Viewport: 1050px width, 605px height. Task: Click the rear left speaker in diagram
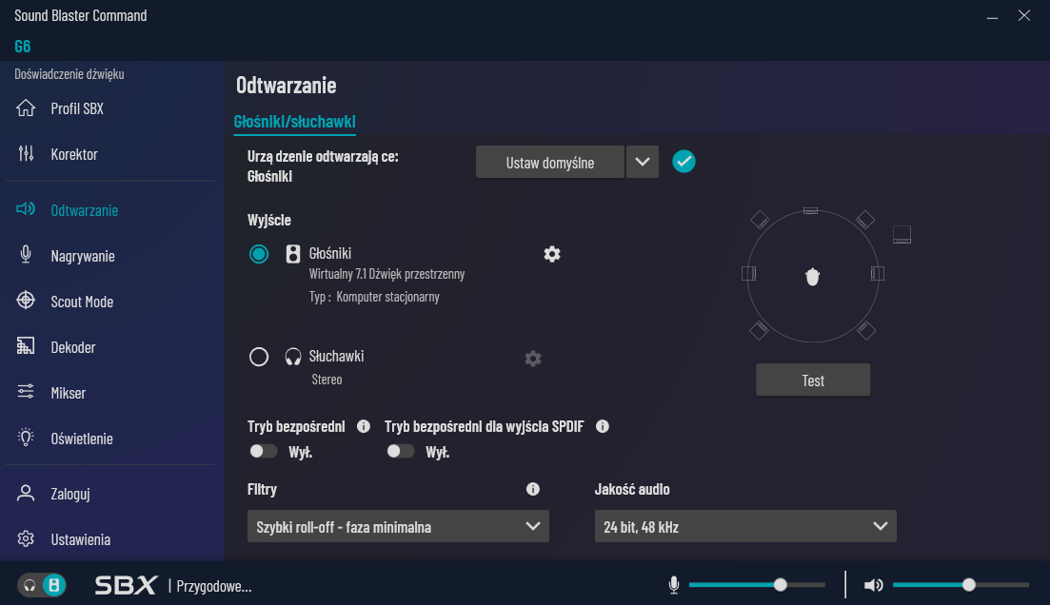pos(759,330)
